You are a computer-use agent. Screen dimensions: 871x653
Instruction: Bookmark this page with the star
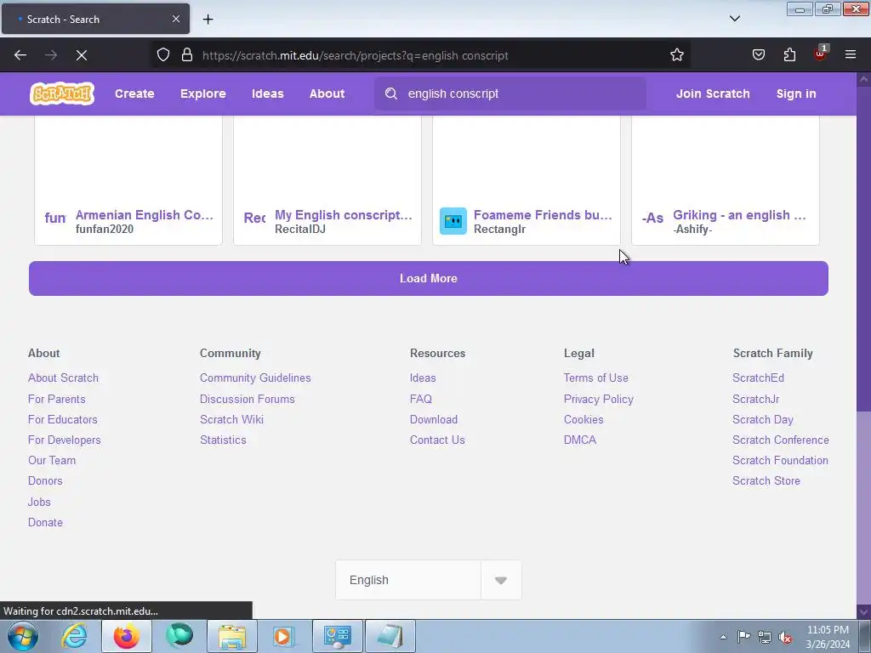(676, 55)
